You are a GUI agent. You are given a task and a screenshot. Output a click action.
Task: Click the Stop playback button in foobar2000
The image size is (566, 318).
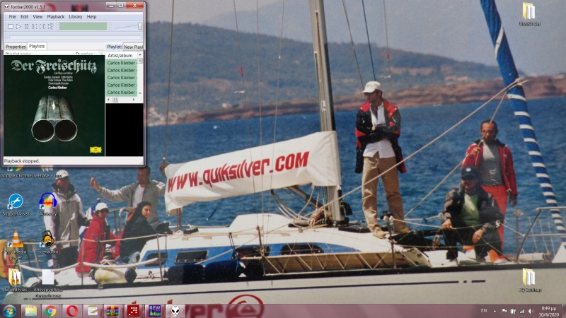(x=11, y=26)
